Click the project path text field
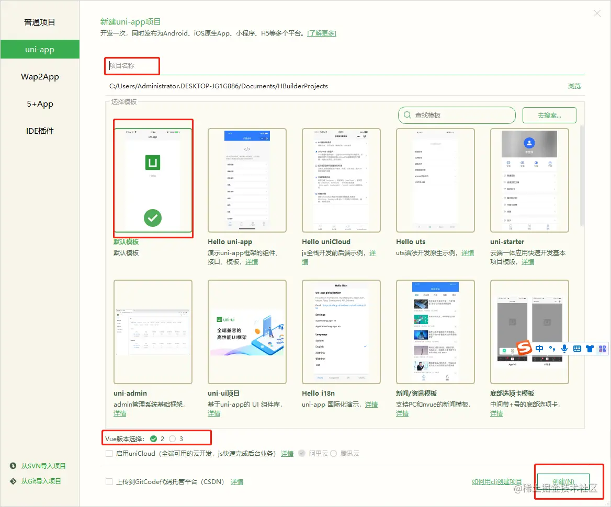Screen dimensions: 611x507 click(x=335, y=86)
